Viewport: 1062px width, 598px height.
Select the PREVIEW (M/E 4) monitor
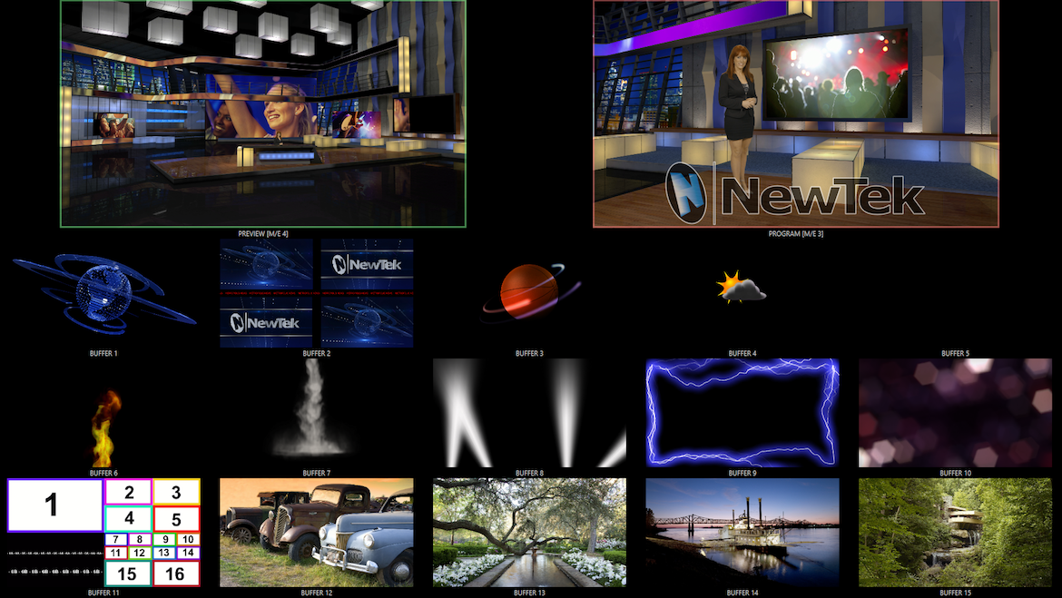[x=262, y=113]
